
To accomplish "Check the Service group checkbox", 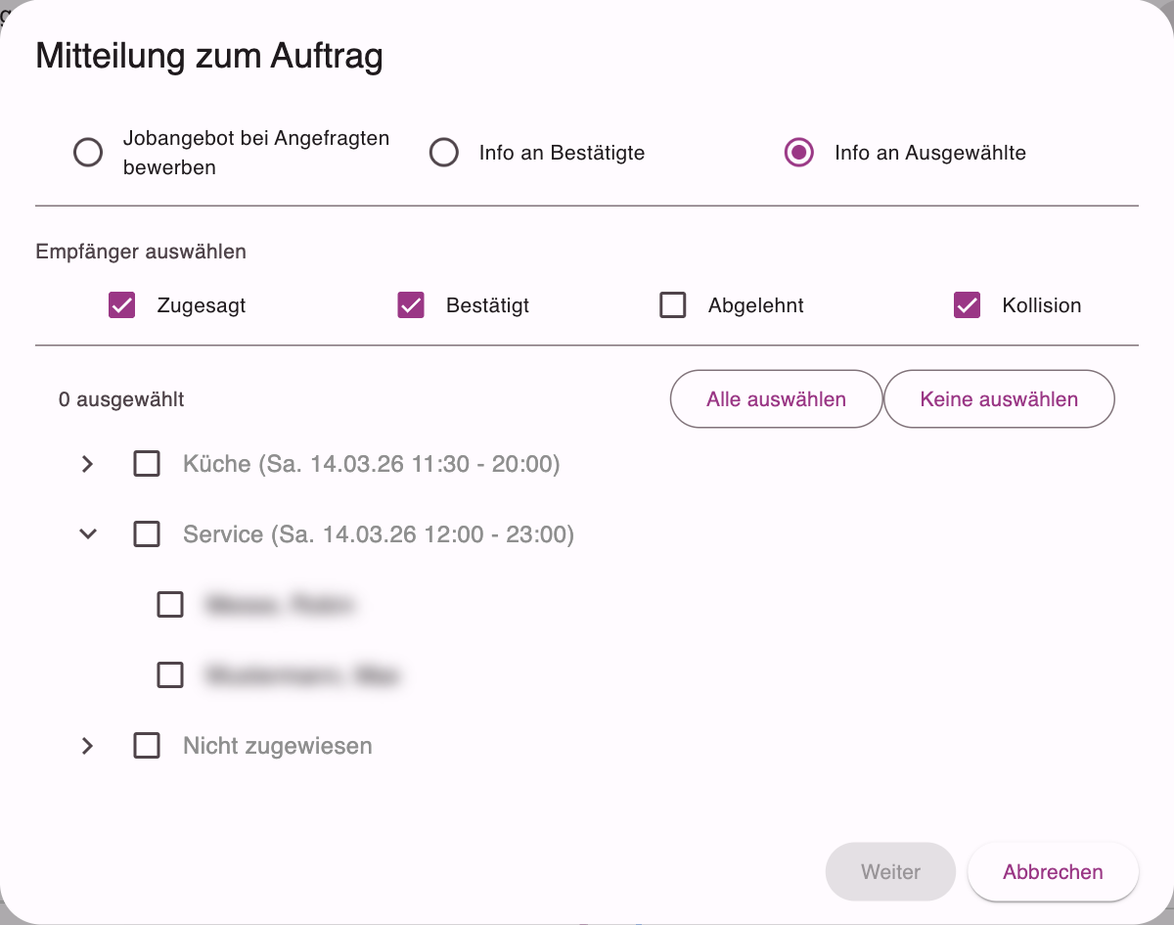I will pos(147,534).
